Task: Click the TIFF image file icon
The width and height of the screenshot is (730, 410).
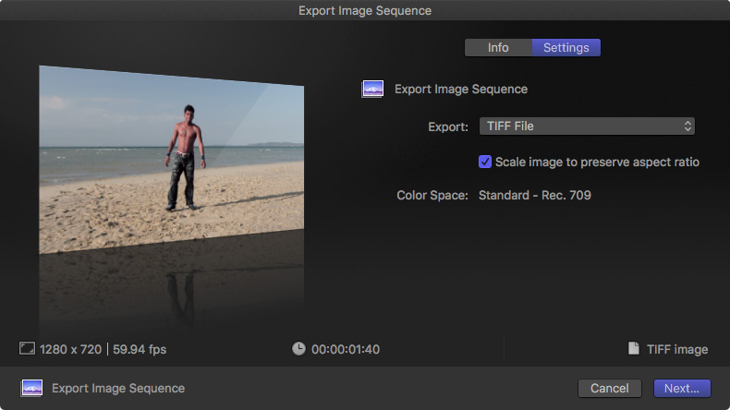Action: (x=634, y=348)
